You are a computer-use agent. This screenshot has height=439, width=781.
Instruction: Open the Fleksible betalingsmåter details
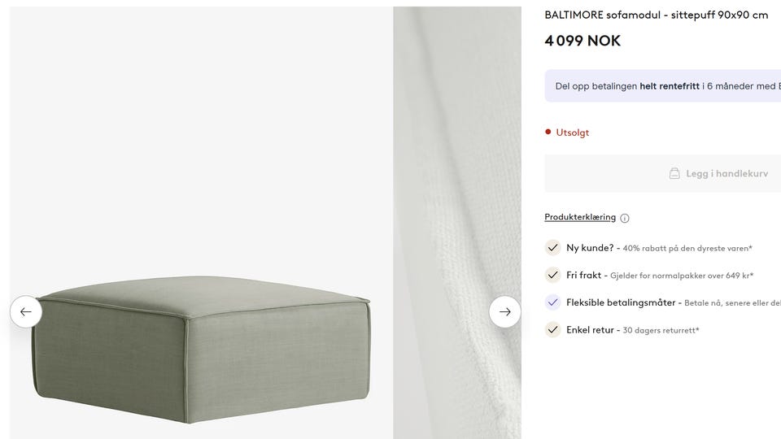pyautogui.click(x=621, y=302)
